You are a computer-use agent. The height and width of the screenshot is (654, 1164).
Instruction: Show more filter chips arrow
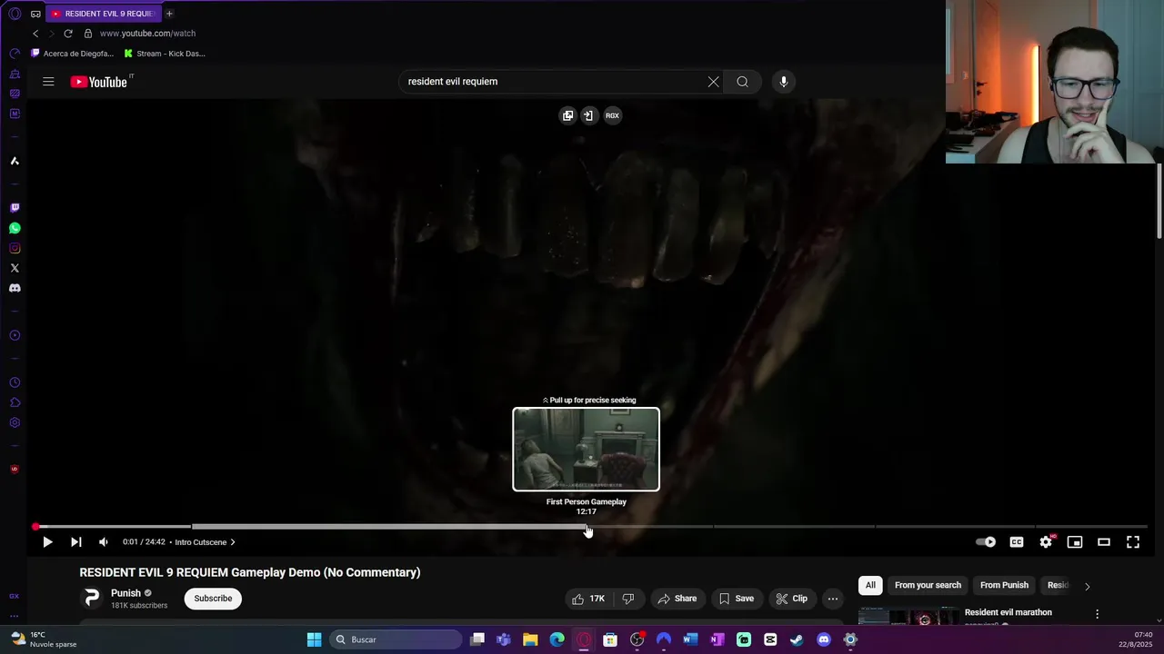click(x=1087, y=586)
